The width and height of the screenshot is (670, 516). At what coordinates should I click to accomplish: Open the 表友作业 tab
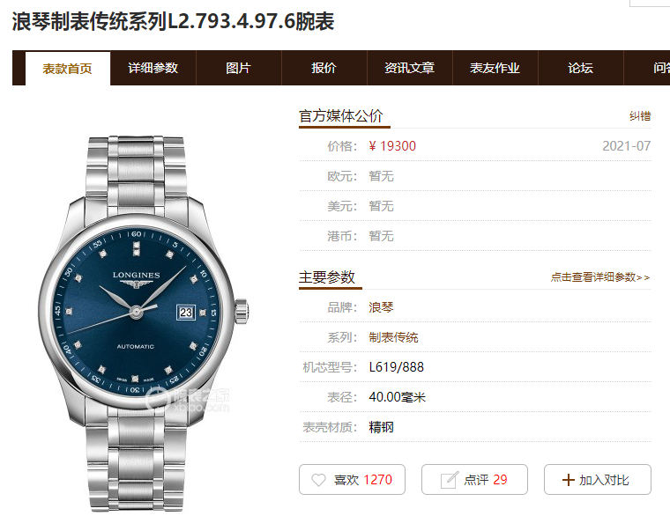click(x=495, y=68)
